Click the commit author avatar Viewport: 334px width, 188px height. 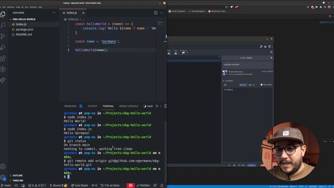[225, 73]
